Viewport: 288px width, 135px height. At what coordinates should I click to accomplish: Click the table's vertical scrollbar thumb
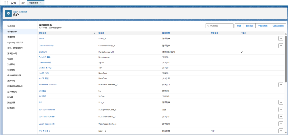point(286,59)
